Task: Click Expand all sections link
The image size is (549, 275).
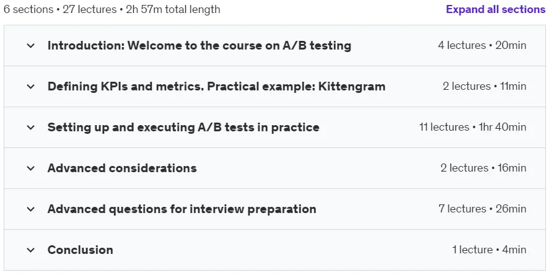Action: tap(496, 9)
